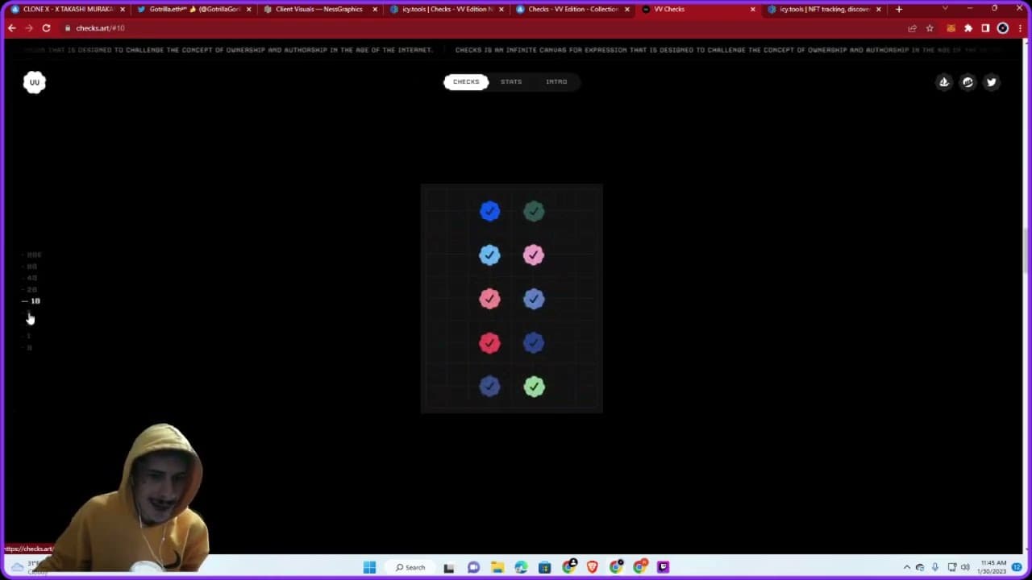Viewport: 1032px width, 580px height.
Task: Click the light green check in bottom row
Action: (534, 387)
